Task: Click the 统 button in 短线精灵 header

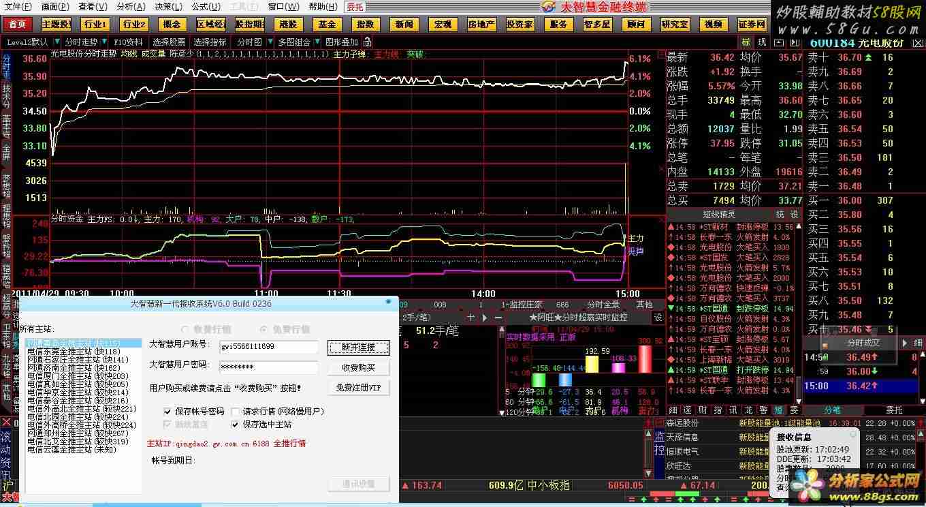Action: (x=780, y=214)
